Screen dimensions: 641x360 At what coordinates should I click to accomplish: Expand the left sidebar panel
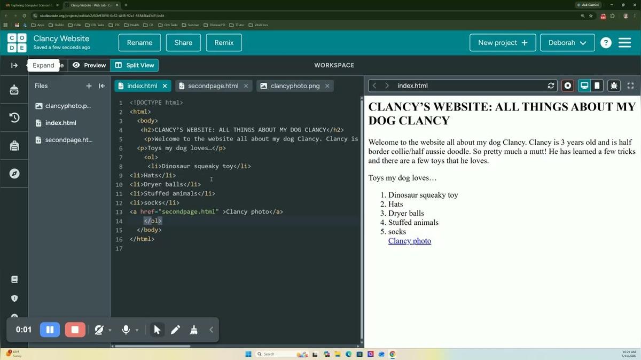point(14,65)
